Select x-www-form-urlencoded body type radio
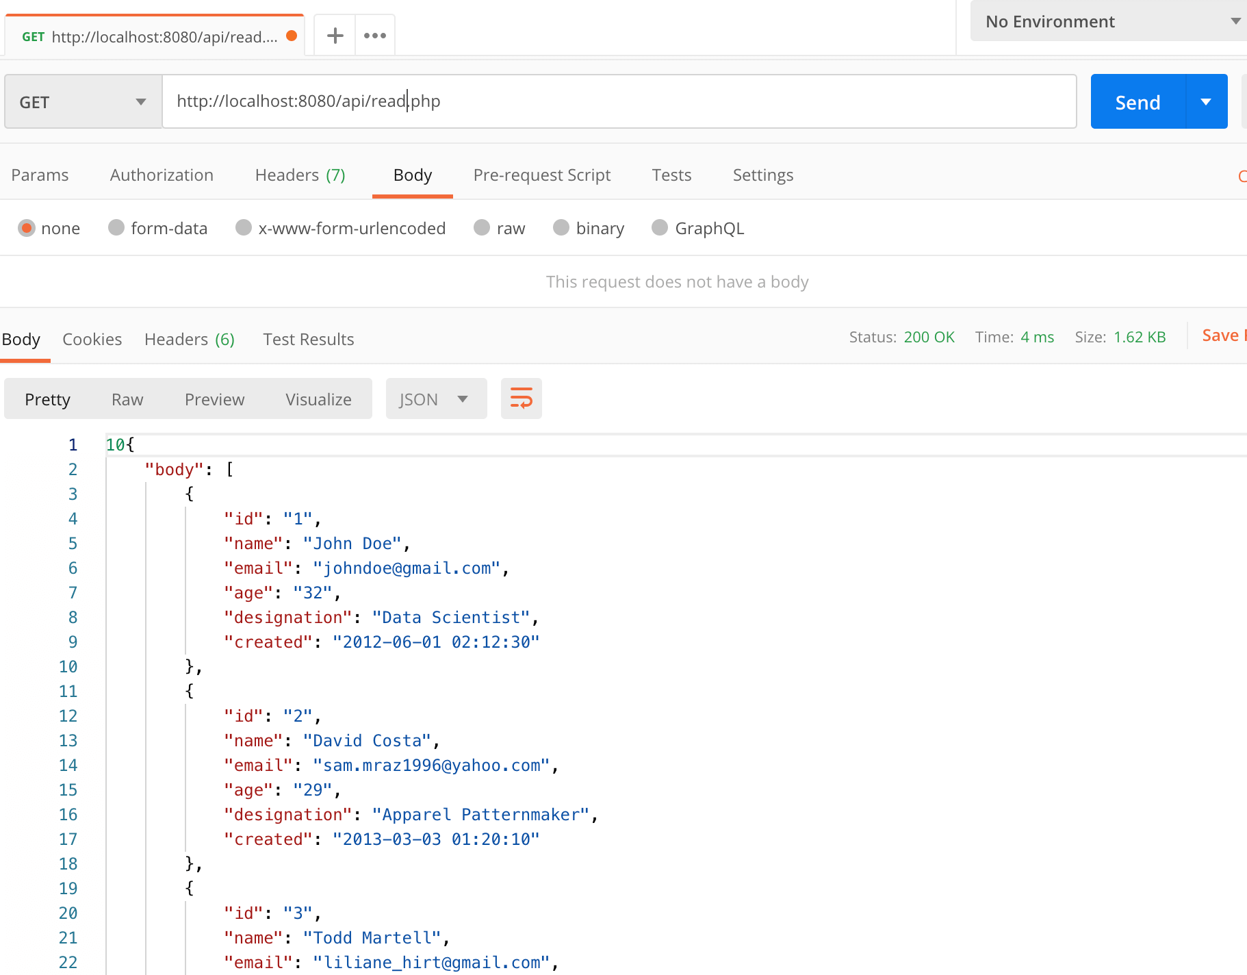This screenshot has width=1247, height=975. 244,227
